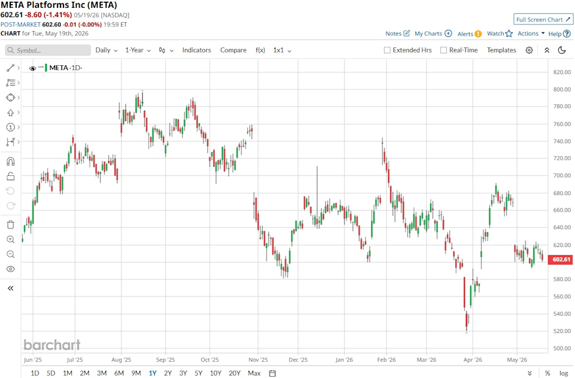Open the f(x) expressions menu
The height and width of the screenshot is (378, 575).
click(x=261, y=50)
